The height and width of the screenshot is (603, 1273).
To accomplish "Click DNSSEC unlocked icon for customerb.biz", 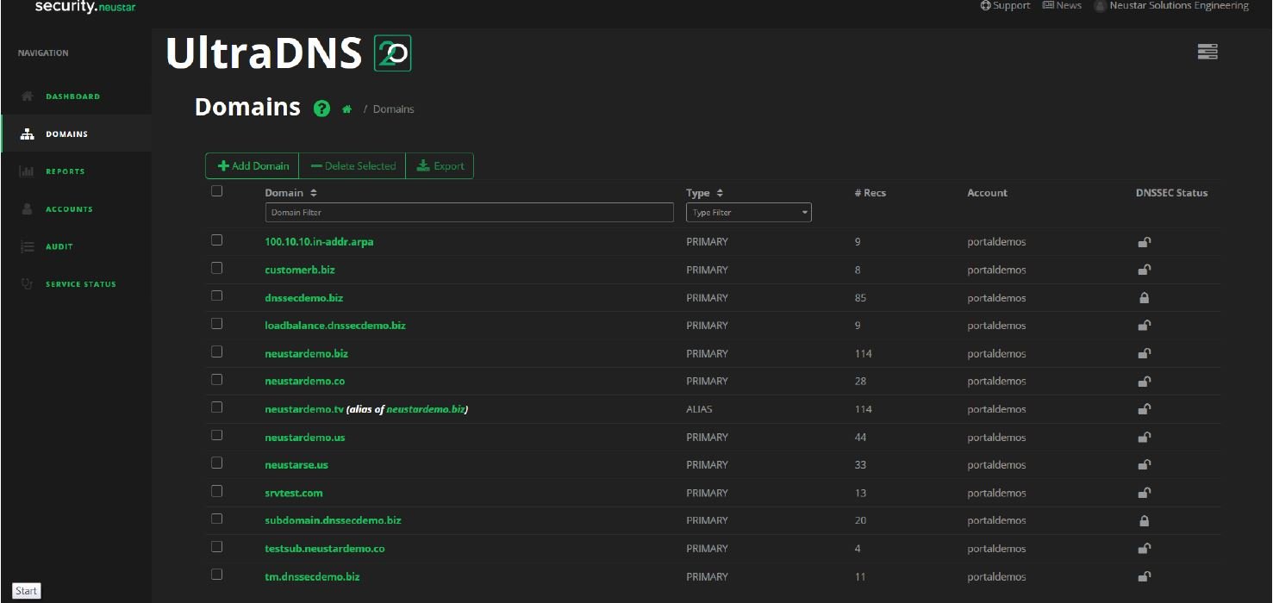I will coord(1144,270).
